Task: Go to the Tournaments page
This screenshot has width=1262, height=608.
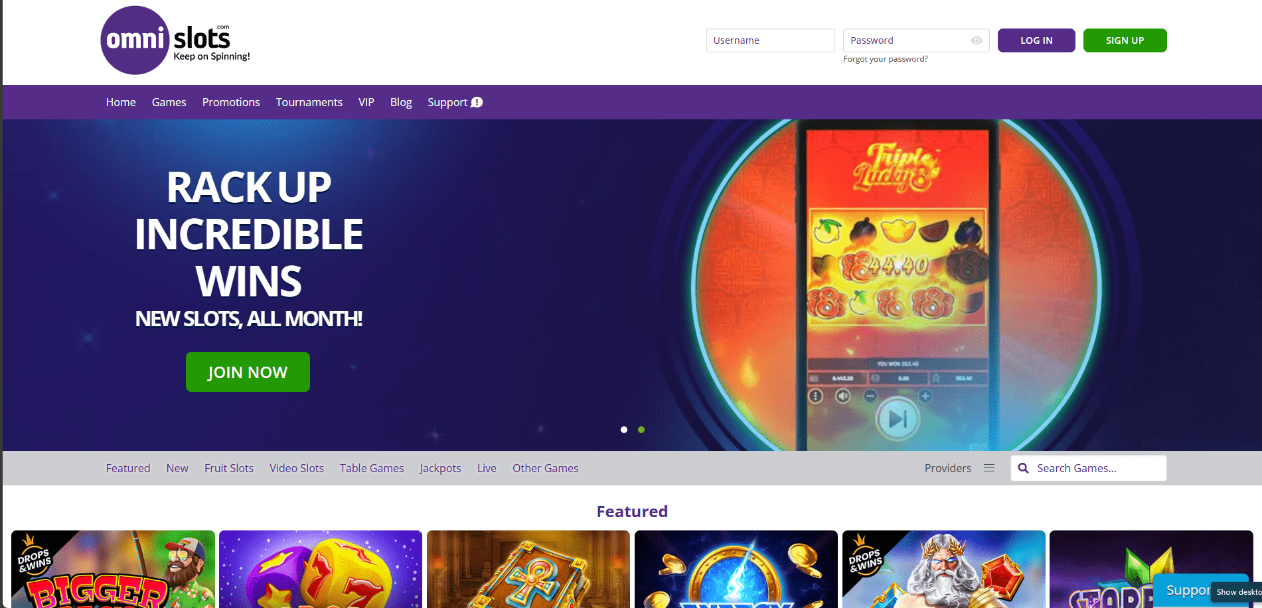Action: coord(309,102)
